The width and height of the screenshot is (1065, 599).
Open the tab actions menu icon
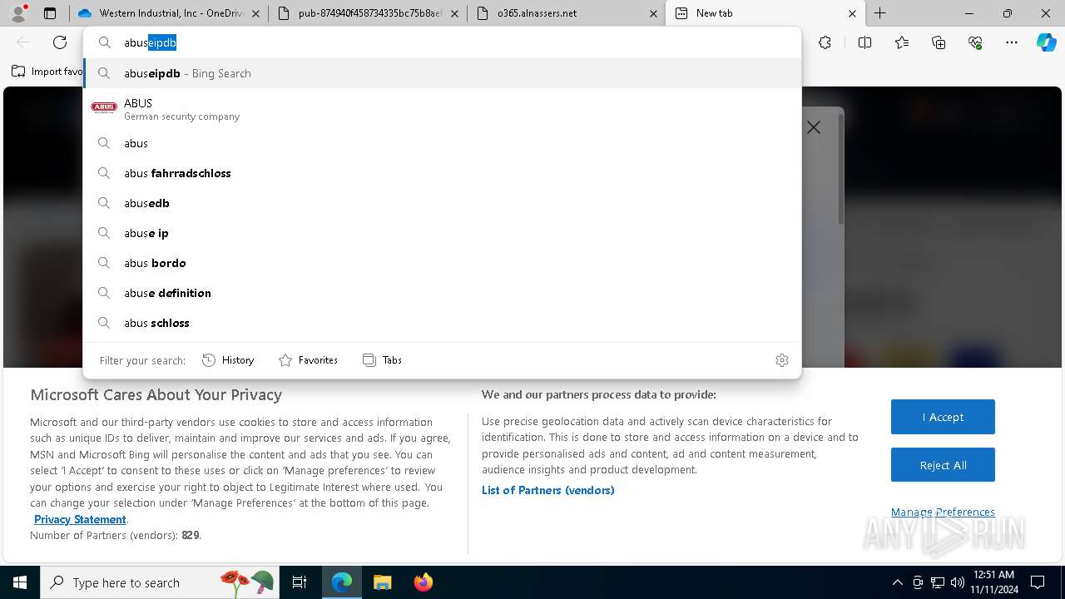tap(50, 13)
